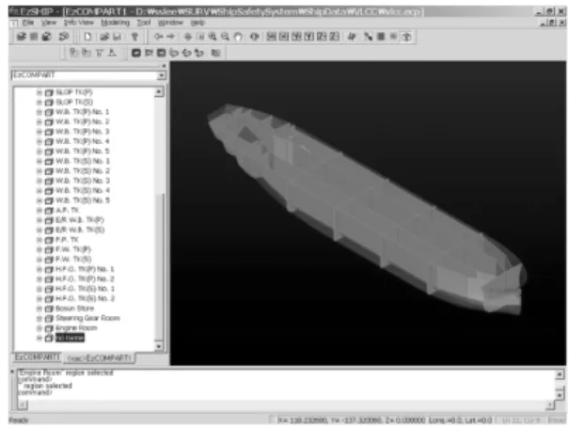Select H.F.O. TK(P) No. 2 tree row
Image resolution: width=569 pixels, height=429 pixels.
tap(85, 279)
